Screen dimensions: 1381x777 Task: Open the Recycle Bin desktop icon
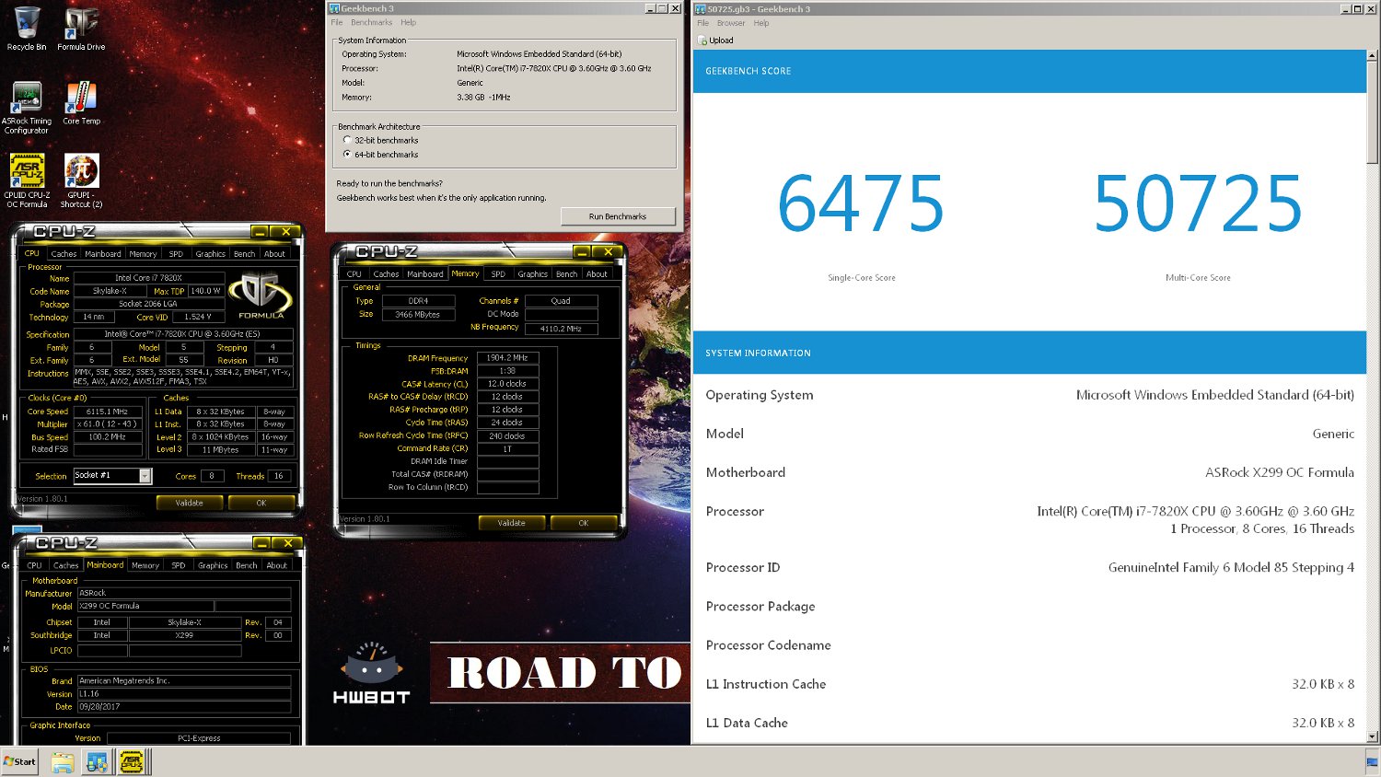[x=27, y=29]
